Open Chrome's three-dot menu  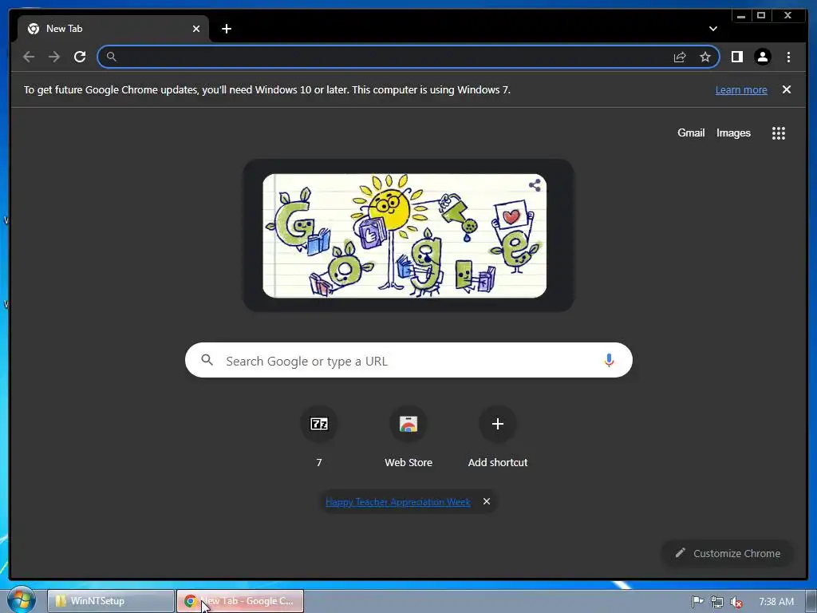click(x=788, y=57)
